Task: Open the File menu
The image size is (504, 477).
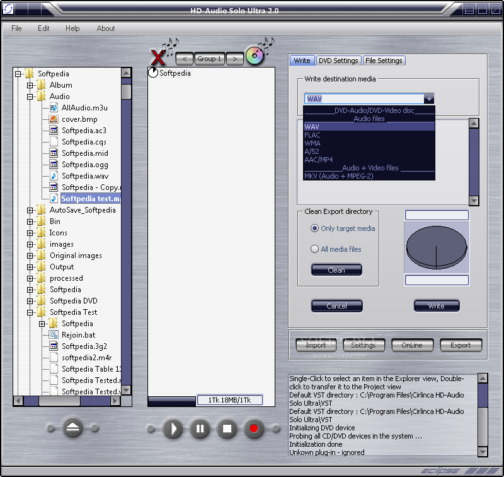Action: (x=16, y=28)
